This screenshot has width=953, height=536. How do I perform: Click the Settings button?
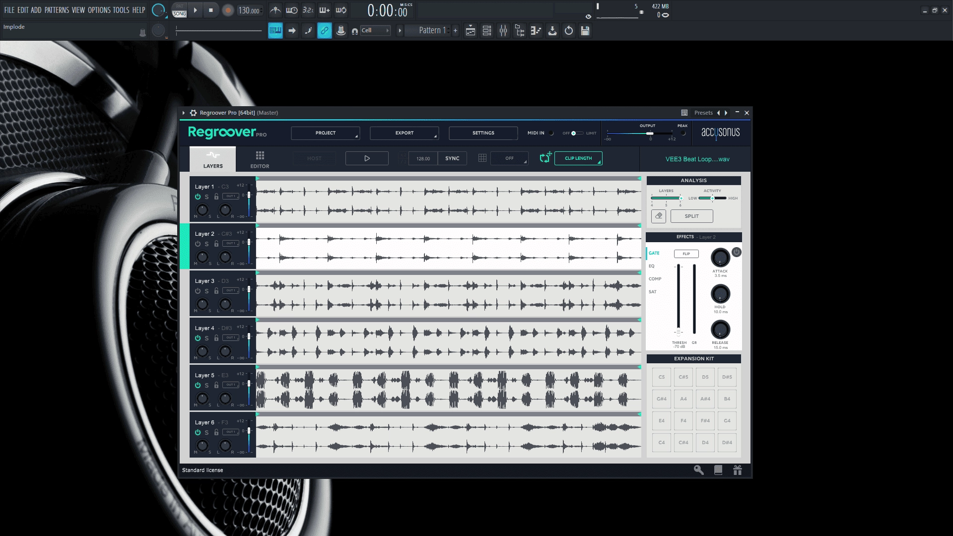pos(483,133)
